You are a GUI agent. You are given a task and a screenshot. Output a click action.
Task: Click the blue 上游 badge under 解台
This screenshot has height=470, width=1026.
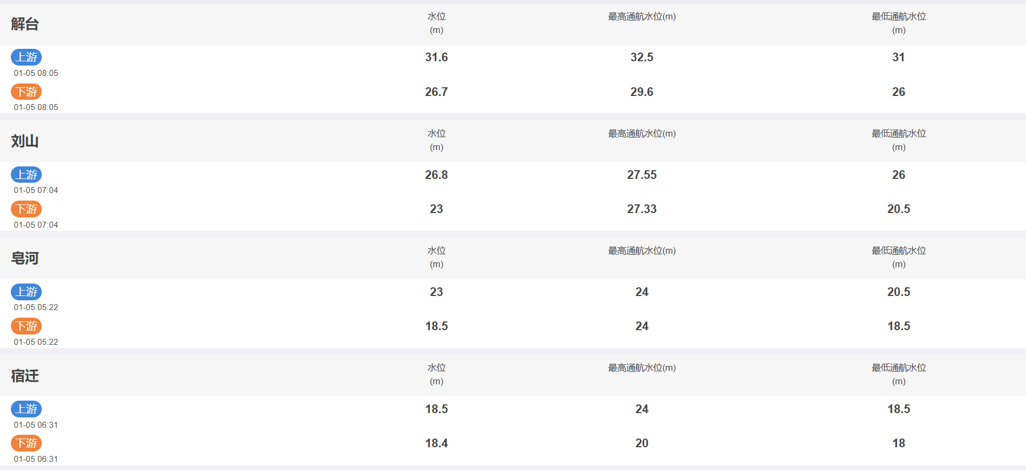tap(27, 57)
